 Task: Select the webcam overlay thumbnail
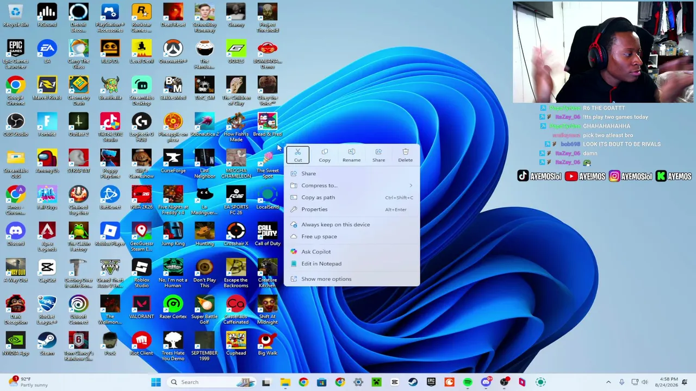[x=603, y=52]
